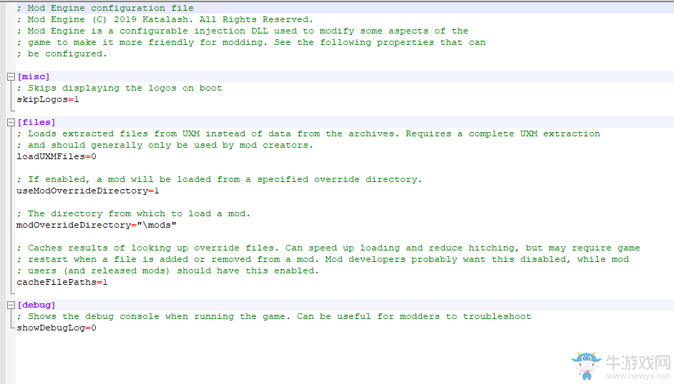Click the 'game to make it more friendly' comment
This screenshot has height=384, width=674.
251,42
